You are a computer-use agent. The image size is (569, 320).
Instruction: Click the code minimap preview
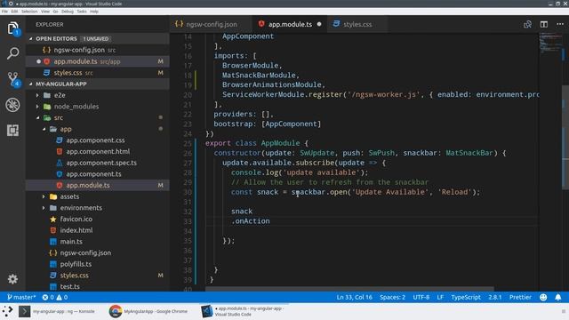pyautogui.click(x=550, y=43)
